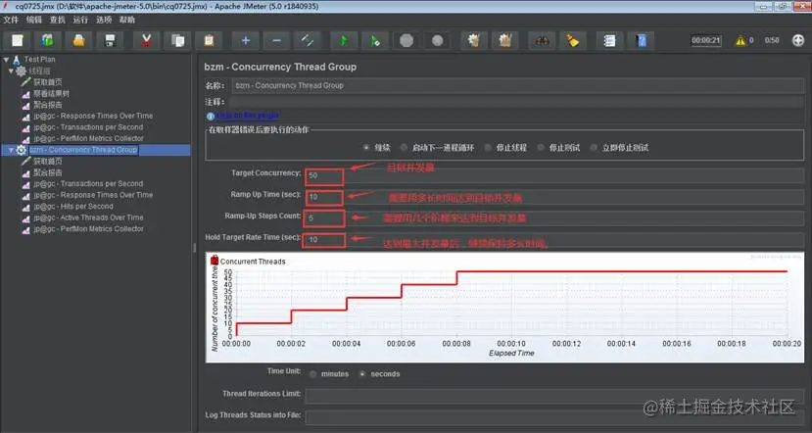Click the Help question mark toolbar icon
The width and height of the screenshot is (812, 433).
(642, 40)
